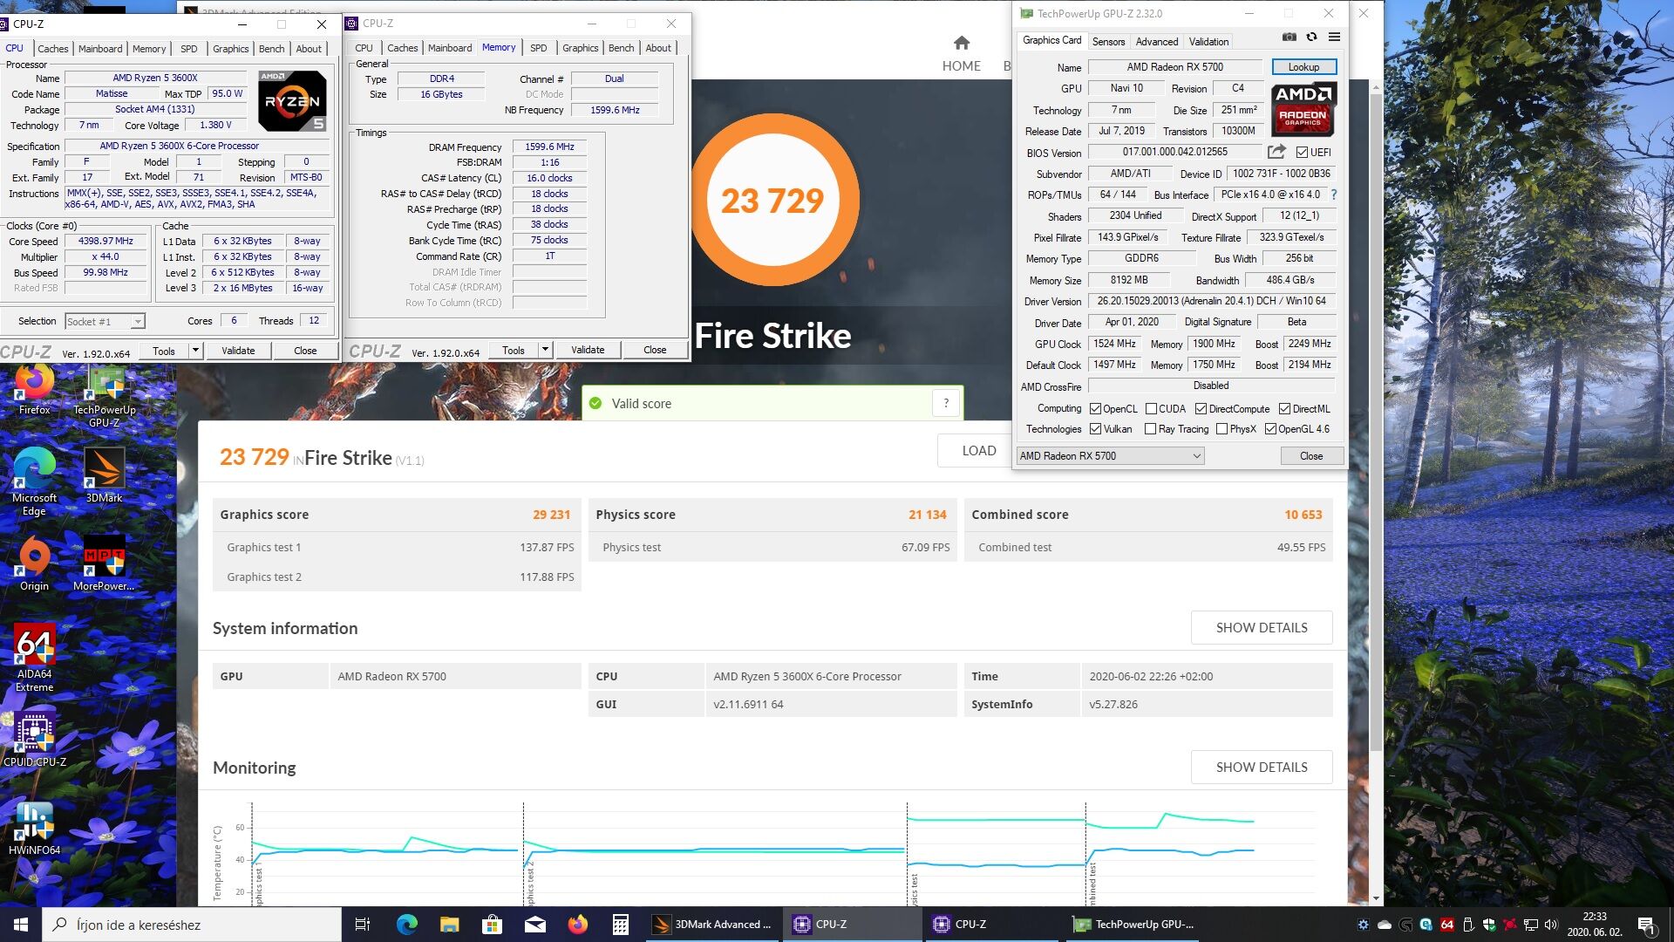This screenshot has height=942, width=1674.
Task: Open Bench tab in memory CPU-Z window
Action: [x=621, y=49]
